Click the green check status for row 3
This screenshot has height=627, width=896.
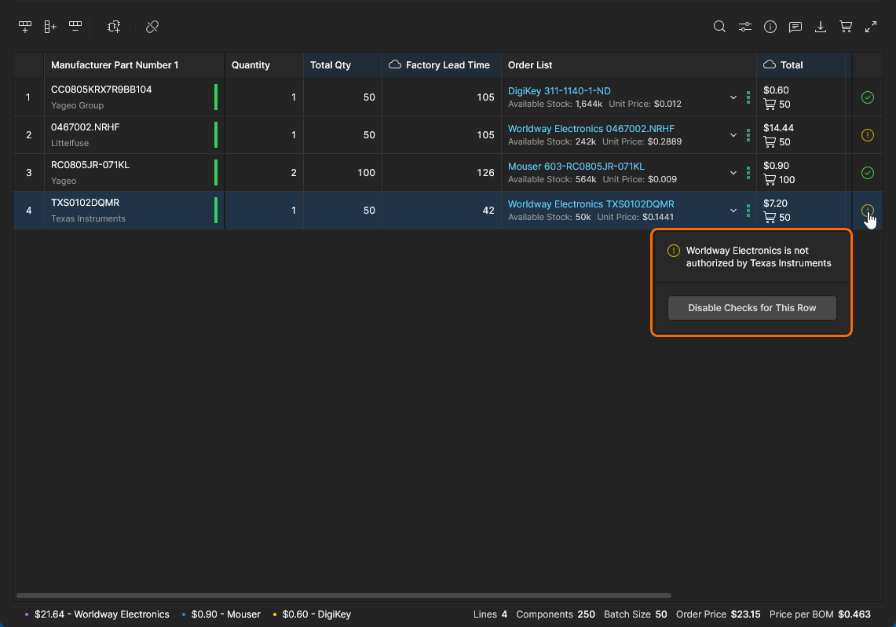[868, 173]
